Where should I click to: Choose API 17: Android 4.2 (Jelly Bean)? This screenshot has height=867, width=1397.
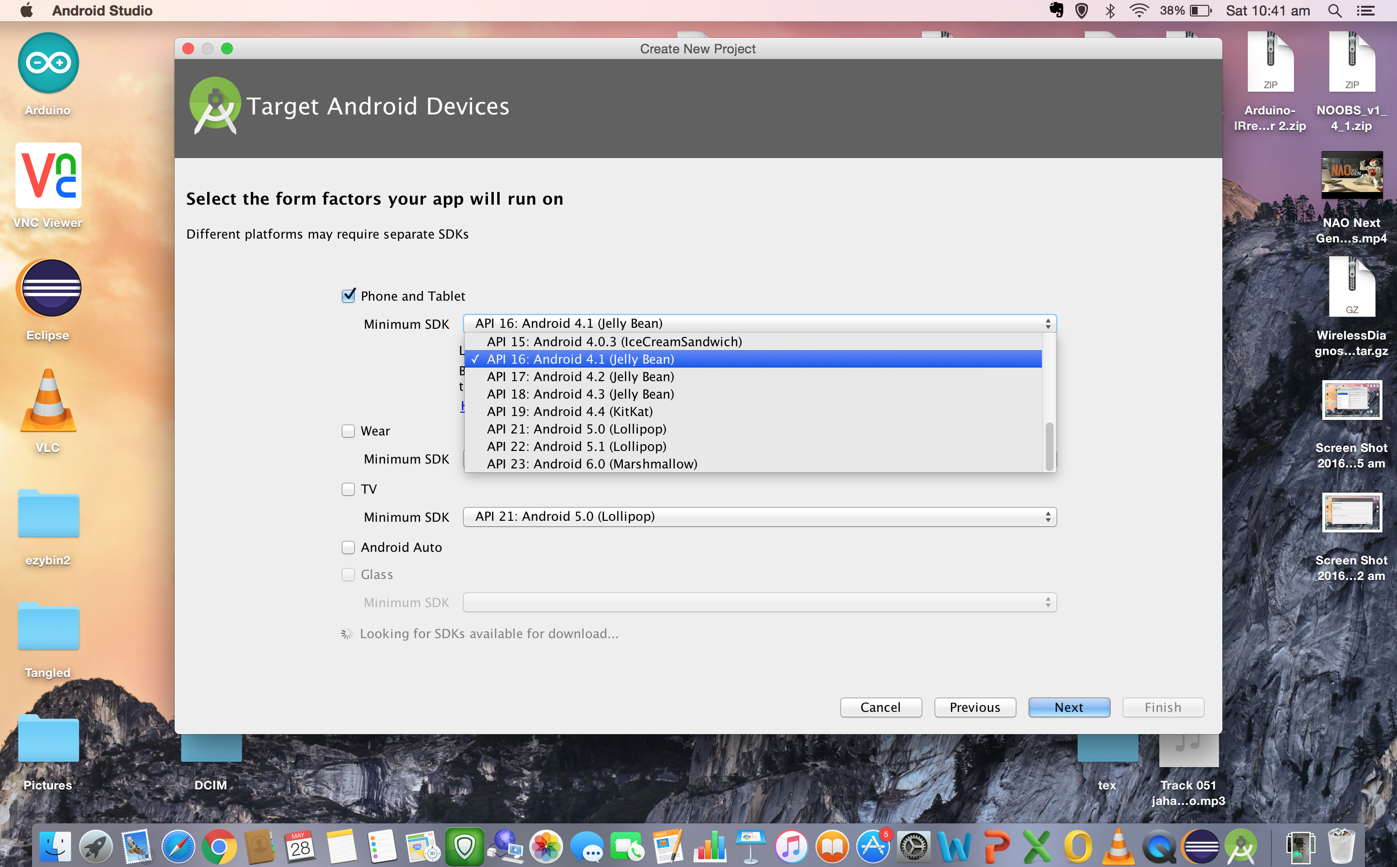[752, 377]
